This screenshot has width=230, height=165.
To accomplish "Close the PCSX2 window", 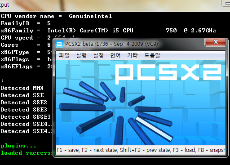I will (x=215, y=42).
